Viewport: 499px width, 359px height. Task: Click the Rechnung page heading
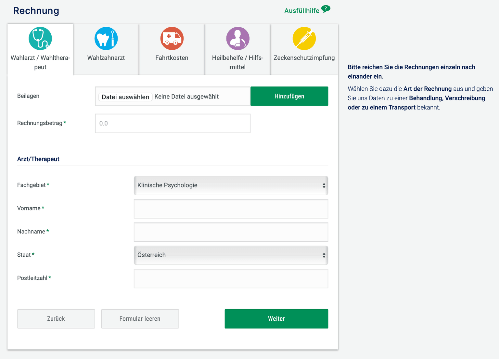(36, 11)
